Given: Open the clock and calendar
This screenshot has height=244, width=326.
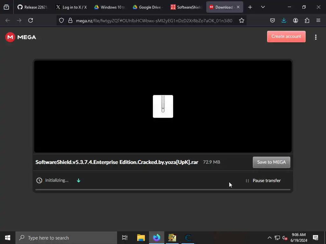Looking at the screenshot, I should coord(299,238).
